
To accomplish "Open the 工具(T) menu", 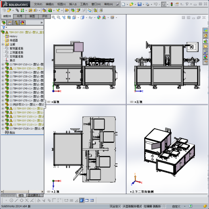I will pos(84,4).
